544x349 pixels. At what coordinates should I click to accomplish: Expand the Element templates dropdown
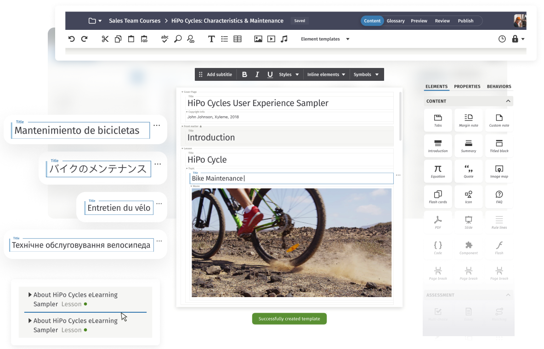[x=347, y=39]
